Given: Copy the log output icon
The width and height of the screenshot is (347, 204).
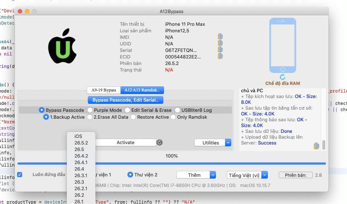Looking at the screenshot, I should (x=317, y=146).
